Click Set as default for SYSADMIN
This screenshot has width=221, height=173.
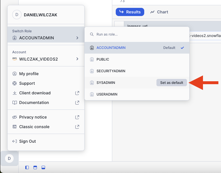pos(172,83)
